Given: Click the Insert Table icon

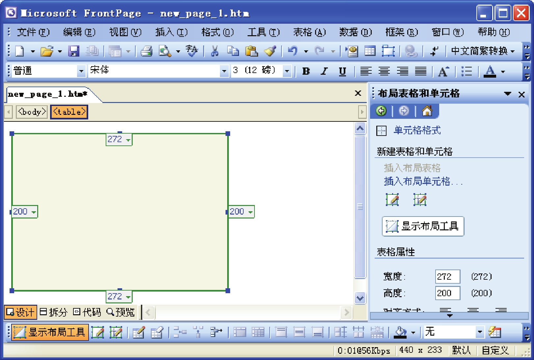Looking at the screenshot, I should (370, 51).
